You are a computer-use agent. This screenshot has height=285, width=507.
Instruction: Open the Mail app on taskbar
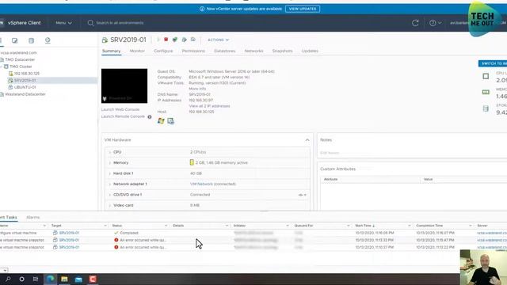[78, 279]
